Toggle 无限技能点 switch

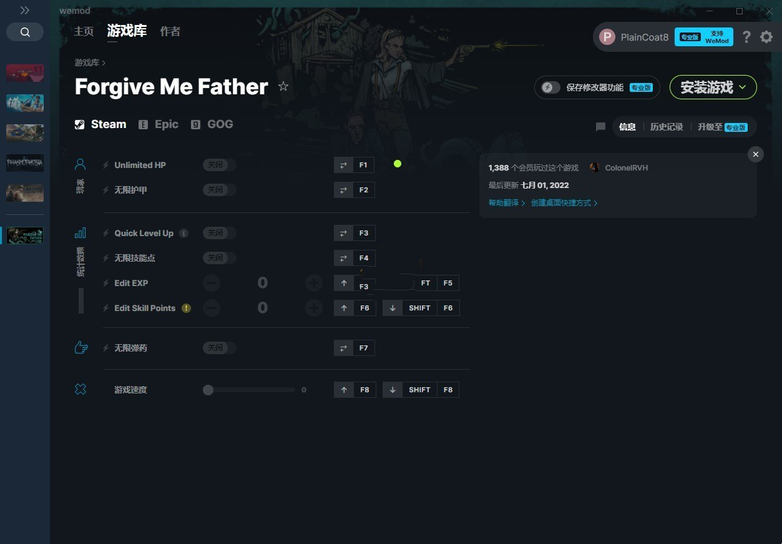click(x=219, y=258)
